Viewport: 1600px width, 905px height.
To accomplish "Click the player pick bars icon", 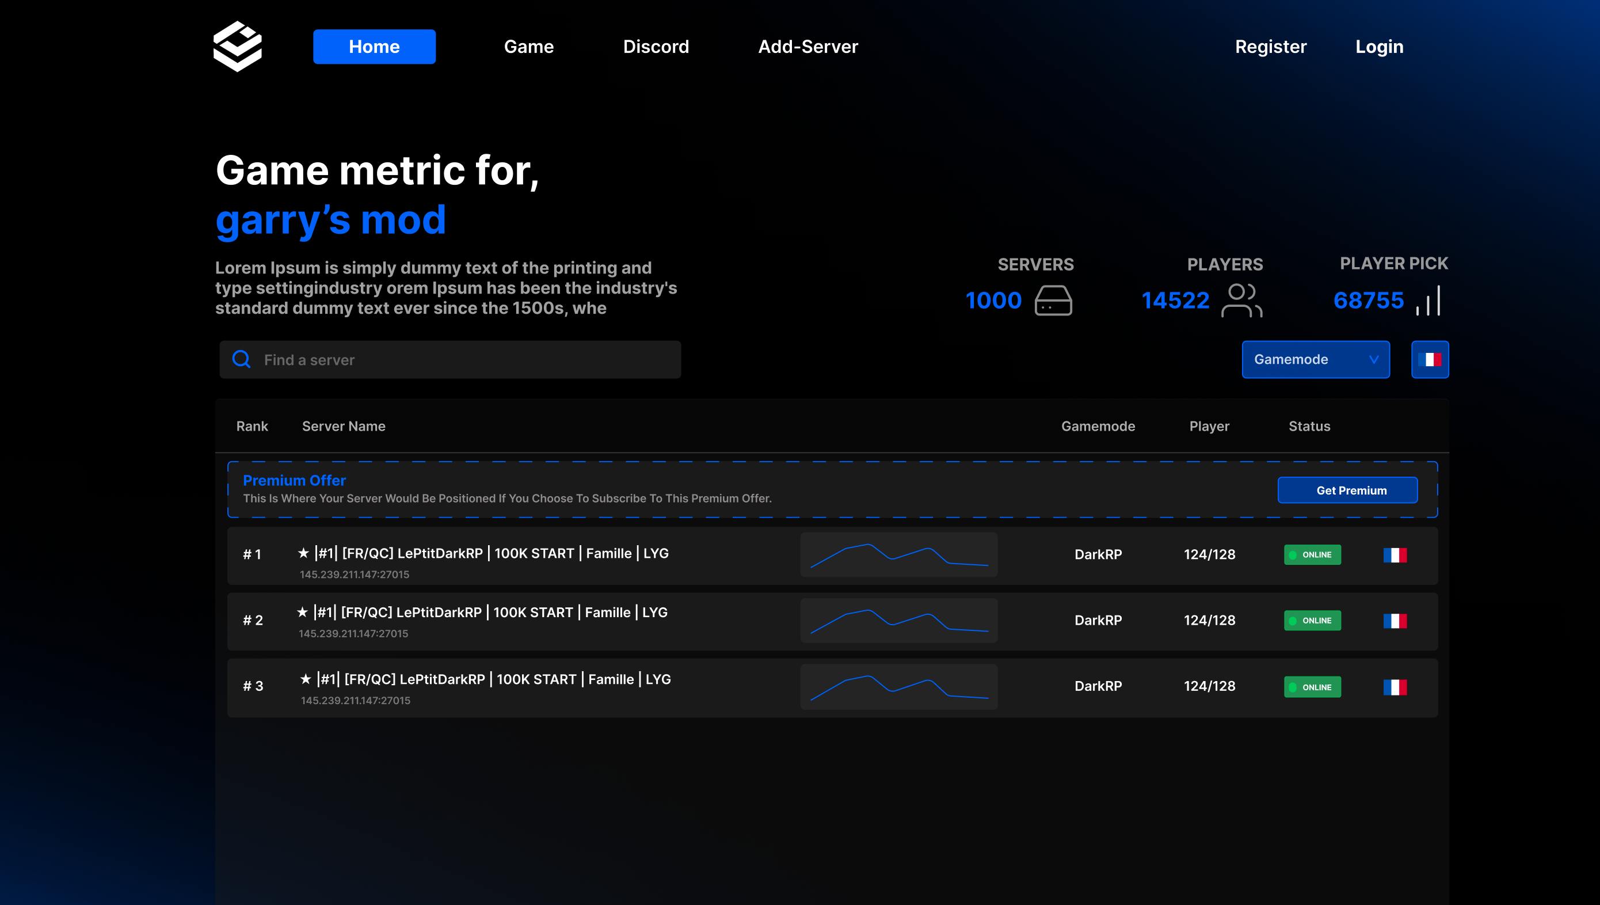I will click(1428, 300).
